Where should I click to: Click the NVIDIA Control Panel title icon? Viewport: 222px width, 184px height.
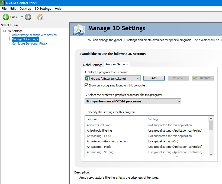coord(2,3)
